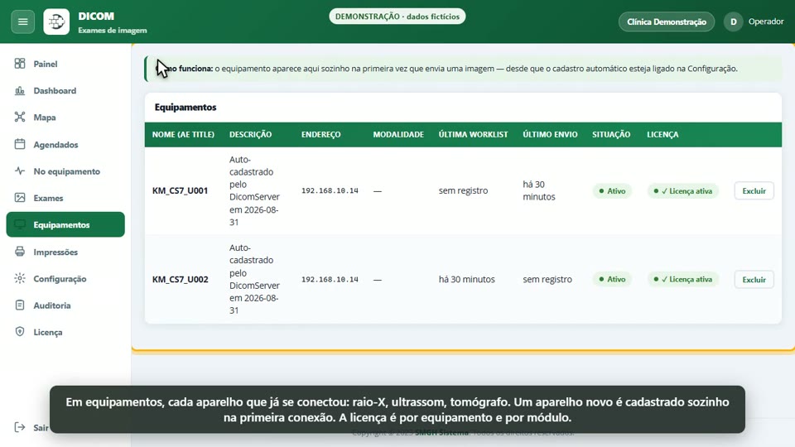This screenshot has height=447, width=795.
Task: Click the Agendados calendar icon
Action: tap(20, 144)
